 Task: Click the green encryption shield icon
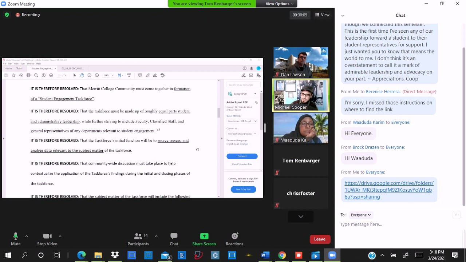point(7,15)
